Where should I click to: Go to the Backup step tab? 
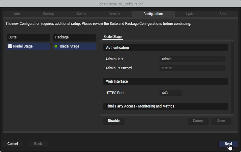pos(48,14)
